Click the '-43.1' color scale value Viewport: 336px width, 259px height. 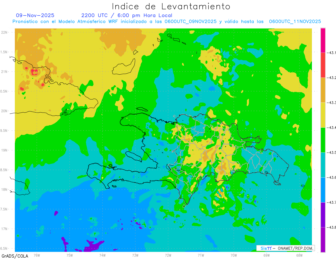click(332, 53)
